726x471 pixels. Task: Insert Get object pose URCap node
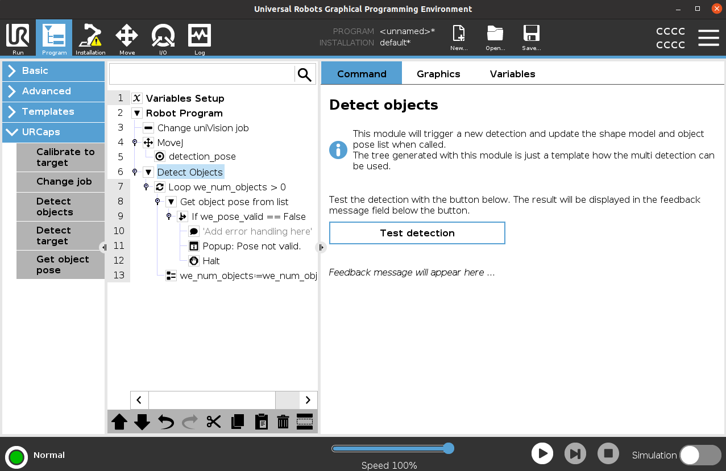pos(60,265)
